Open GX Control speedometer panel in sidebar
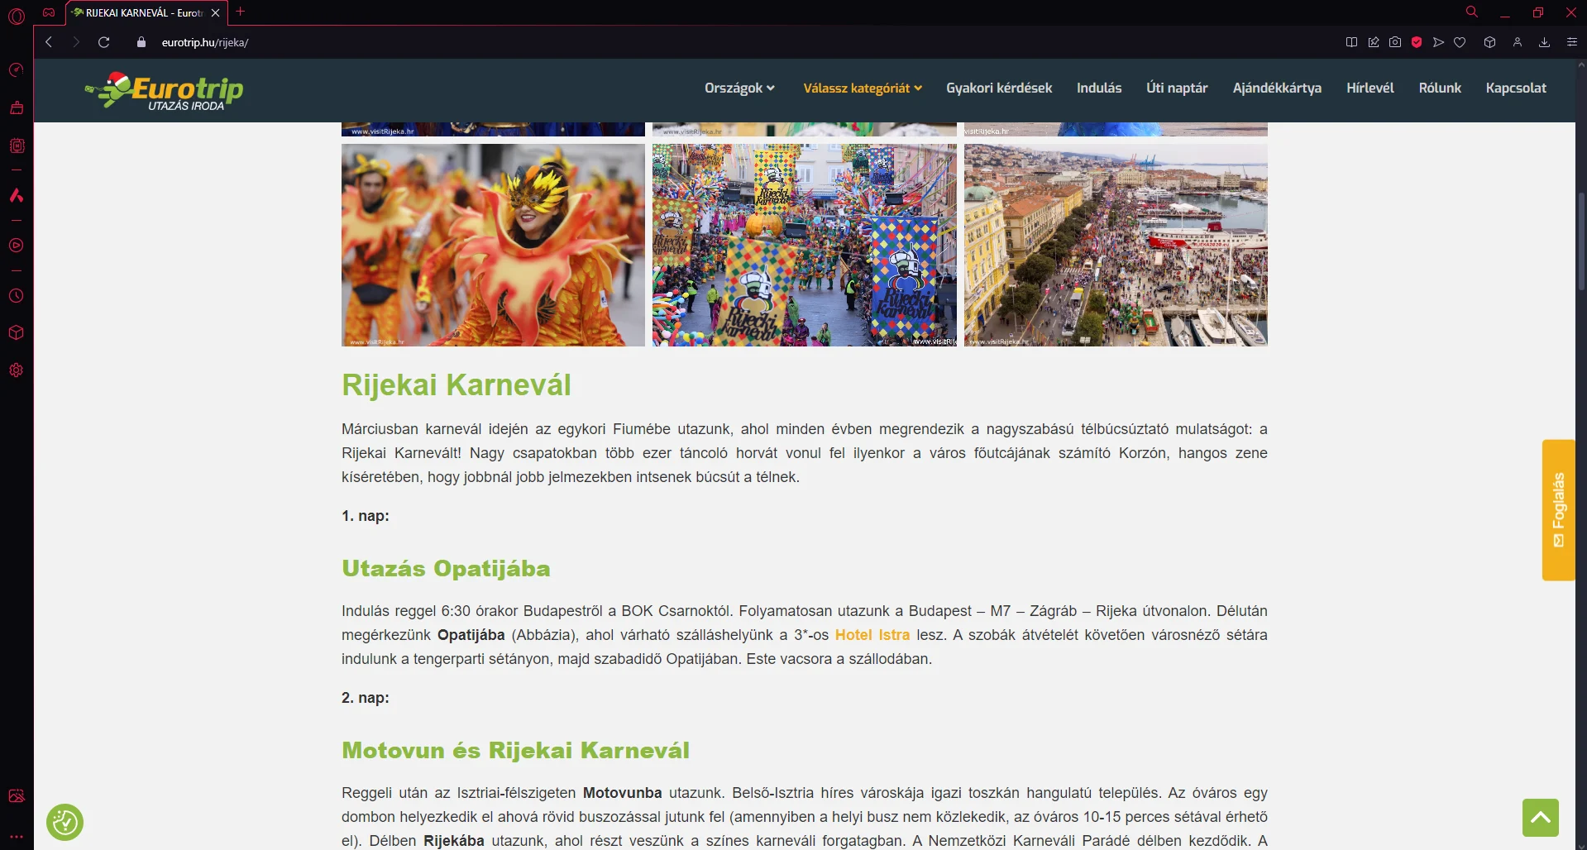The image size is (1587, 850). (x=16, y=70)
